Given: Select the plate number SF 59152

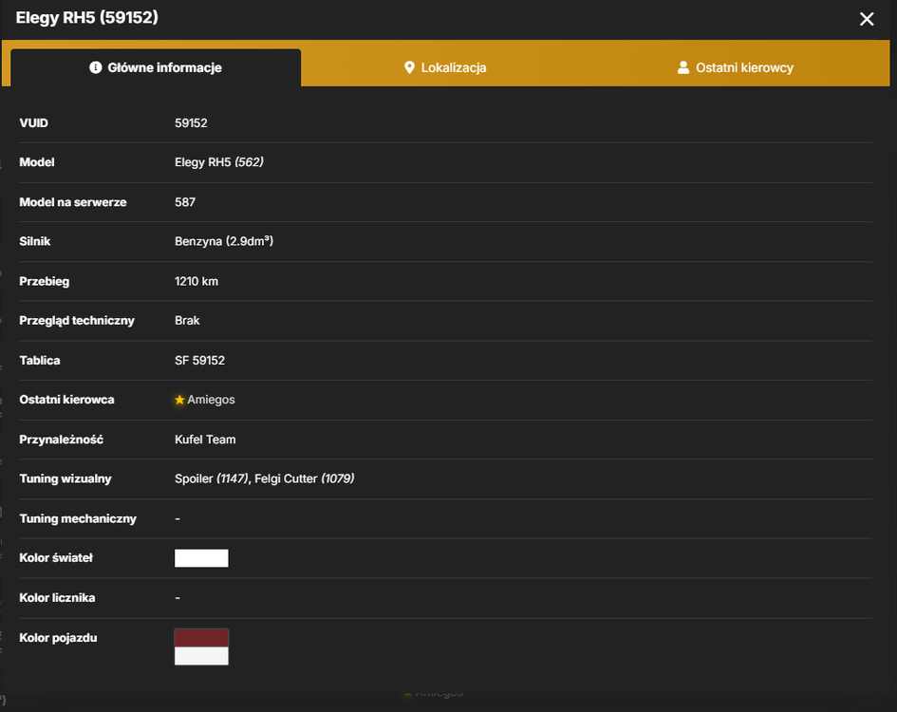Looking at the screenshot, I should click(199, 360).
